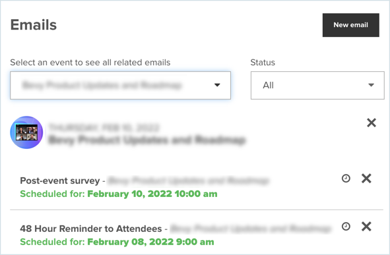Click the Emails page heading
This screenshot has width=390, height=255.
tap(34, 25)
